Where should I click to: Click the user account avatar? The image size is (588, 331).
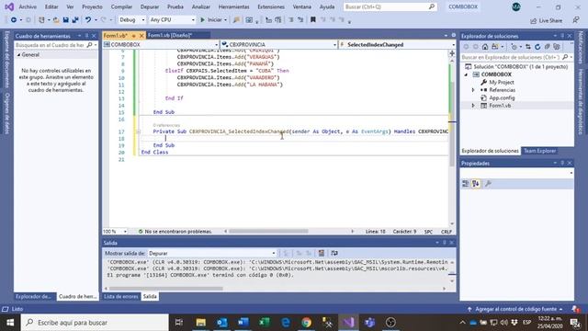pos(516,6)
